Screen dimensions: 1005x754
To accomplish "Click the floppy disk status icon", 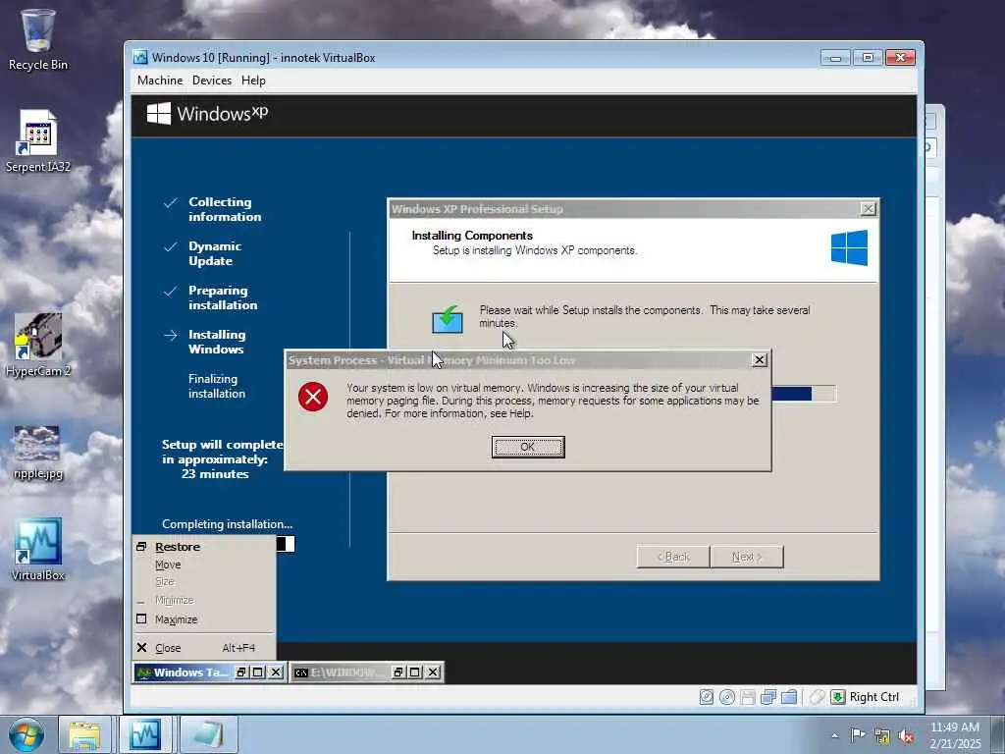I will pos(747,697).
